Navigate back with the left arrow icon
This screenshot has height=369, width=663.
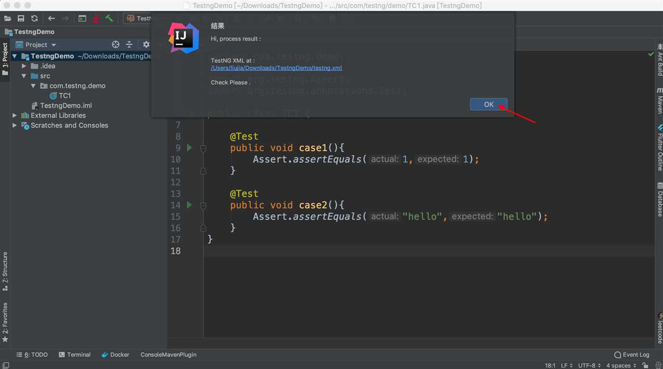click(51, 18)
